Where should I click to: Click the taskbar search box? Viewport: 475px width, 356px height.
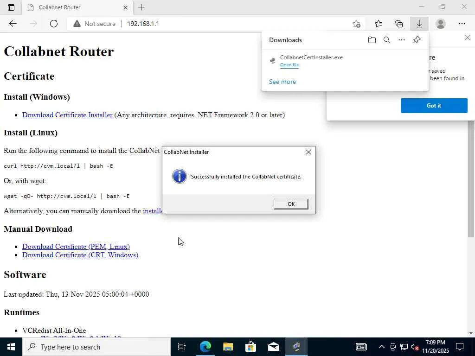96,347
